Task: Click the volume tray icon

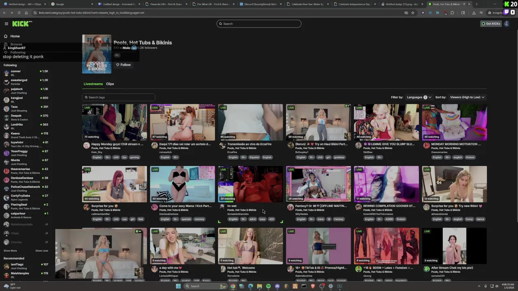Action: coord(497,286)
